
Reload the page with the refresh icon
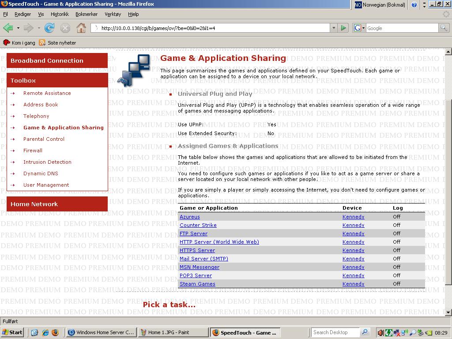click(x=49, y=28)
